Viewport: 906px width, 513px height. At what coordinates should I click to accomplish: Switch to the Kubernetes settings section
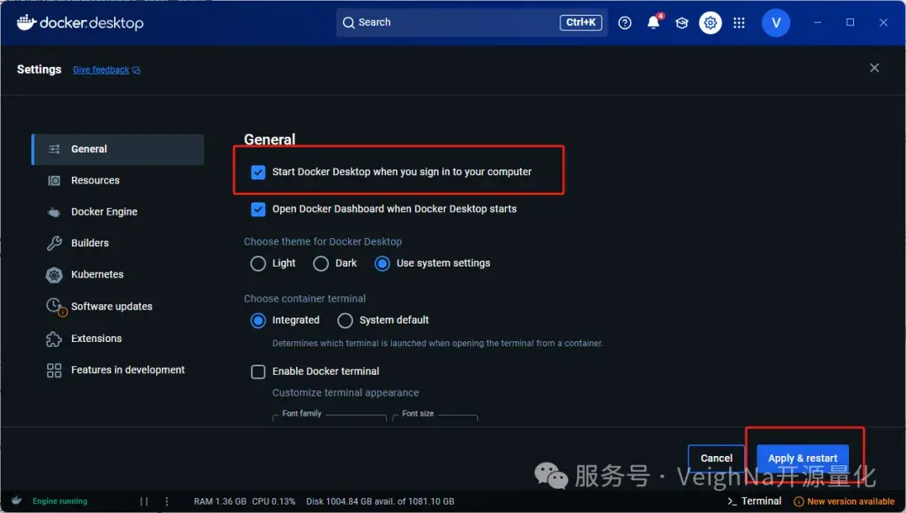(97, 274)
